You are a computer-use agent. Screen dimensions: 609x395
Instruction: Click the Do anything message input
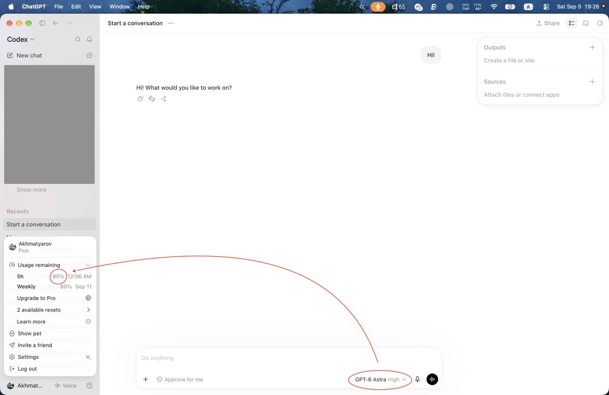coord(289,358)
